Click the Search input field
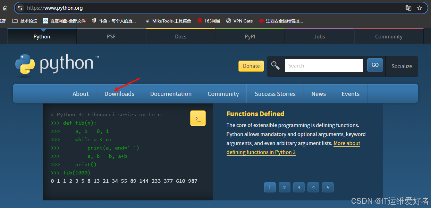 click(324, 66)
